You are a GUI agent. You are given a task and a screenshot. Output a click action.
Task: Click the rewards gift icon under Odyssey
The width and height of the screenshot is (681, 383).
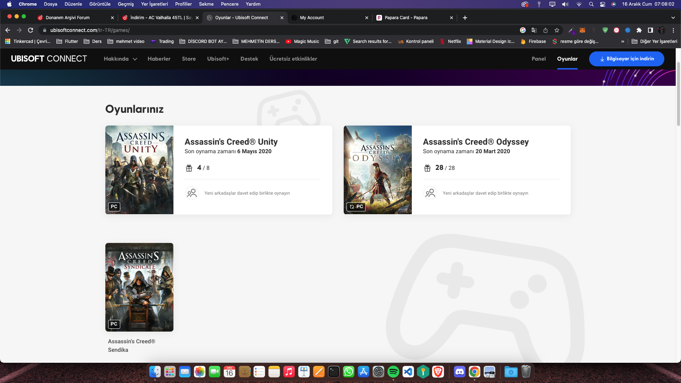pos(427,168)
